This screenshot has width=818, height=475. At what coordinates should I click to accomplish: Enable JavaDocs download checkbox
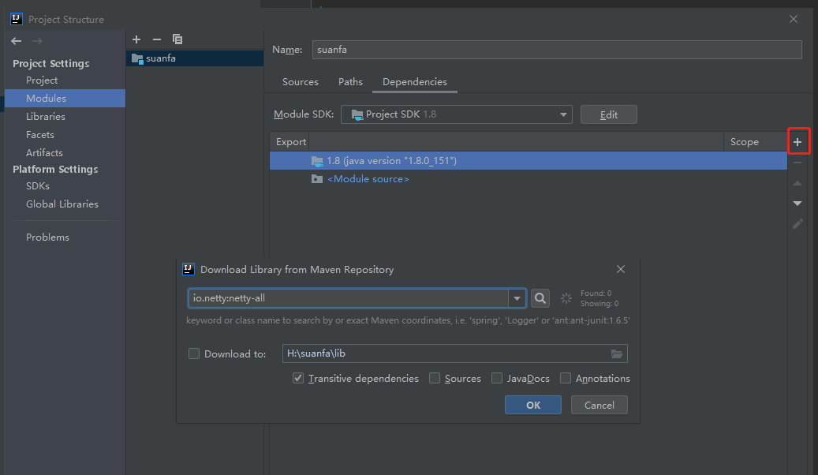(497, 378)
